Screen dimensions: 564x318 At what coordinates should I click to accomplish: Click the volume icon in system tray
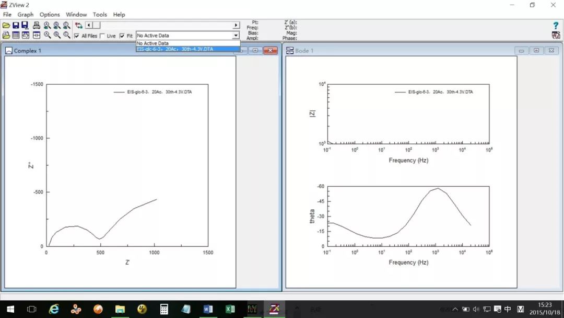point(476,309)
